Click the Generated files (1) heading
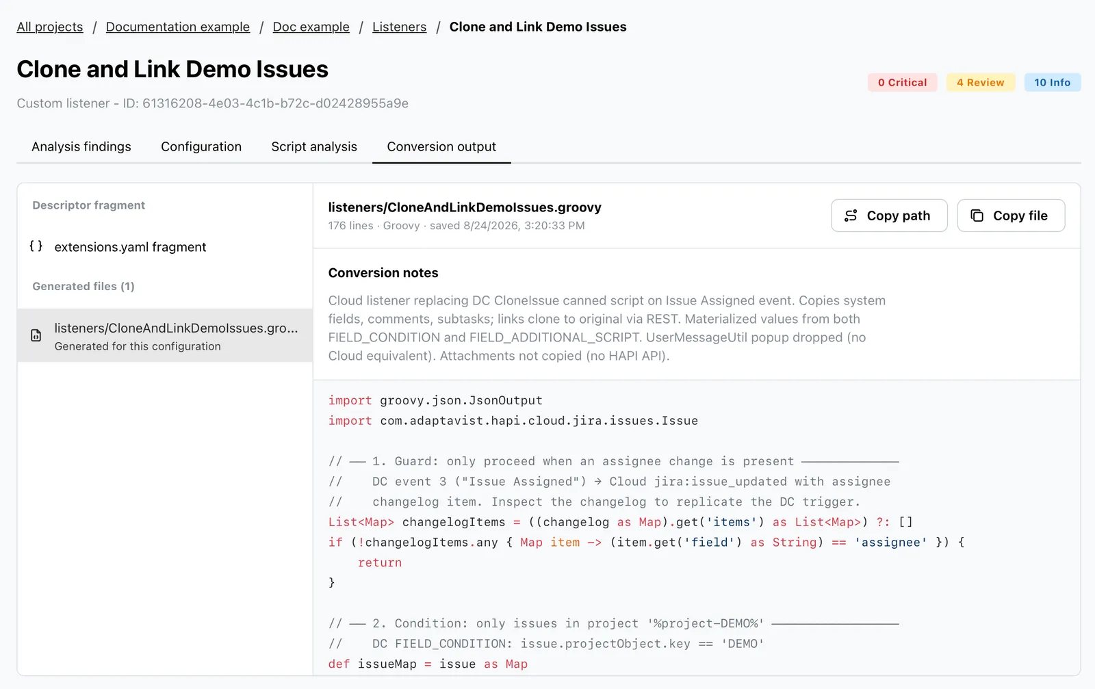 (x=83, y=286)
